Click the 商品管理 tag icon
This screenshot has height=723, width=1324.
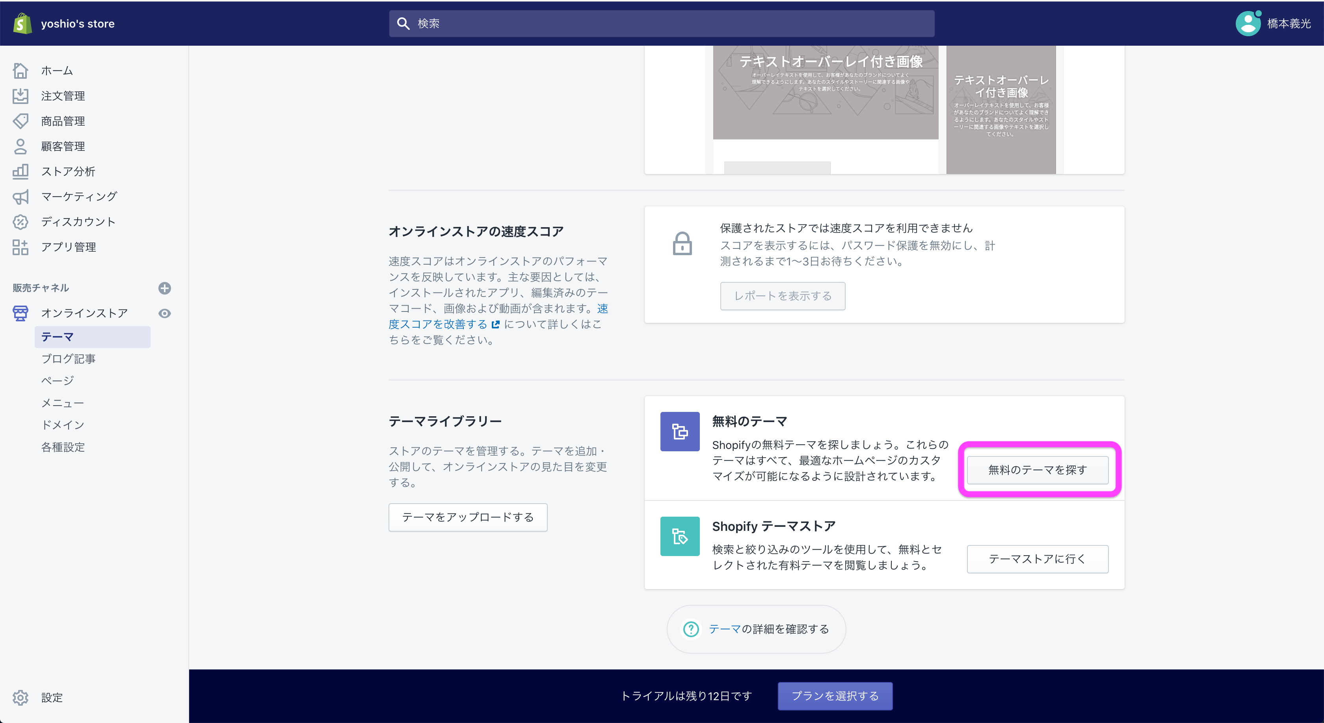coord(20,120)
